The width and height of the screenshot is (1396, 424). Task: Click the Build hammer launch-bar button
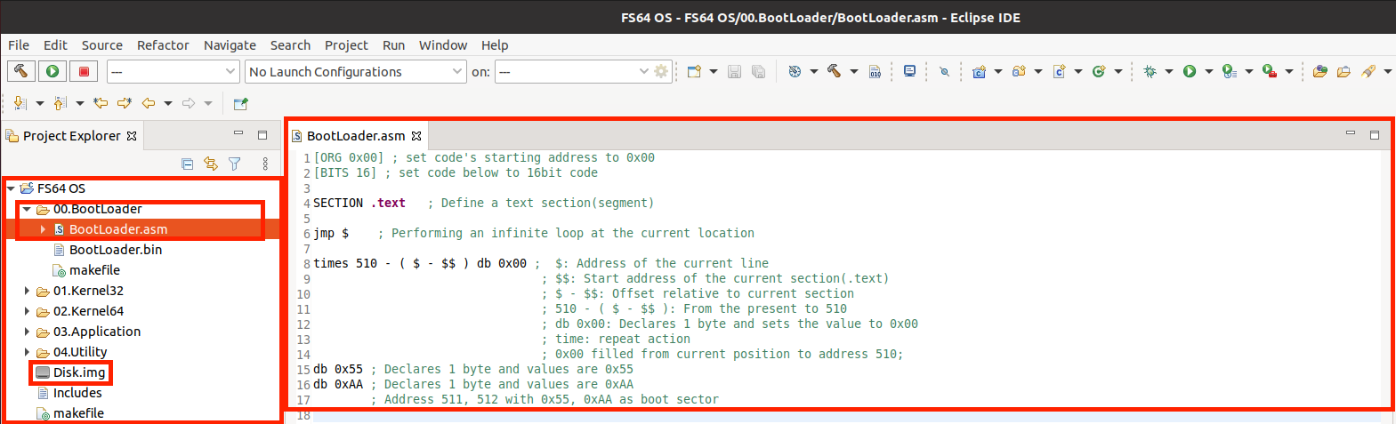coord(20,71)
